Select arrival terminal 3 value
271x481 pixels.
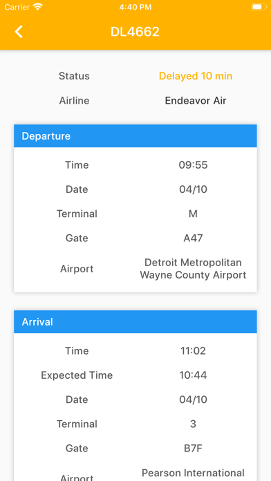point(193,424)
